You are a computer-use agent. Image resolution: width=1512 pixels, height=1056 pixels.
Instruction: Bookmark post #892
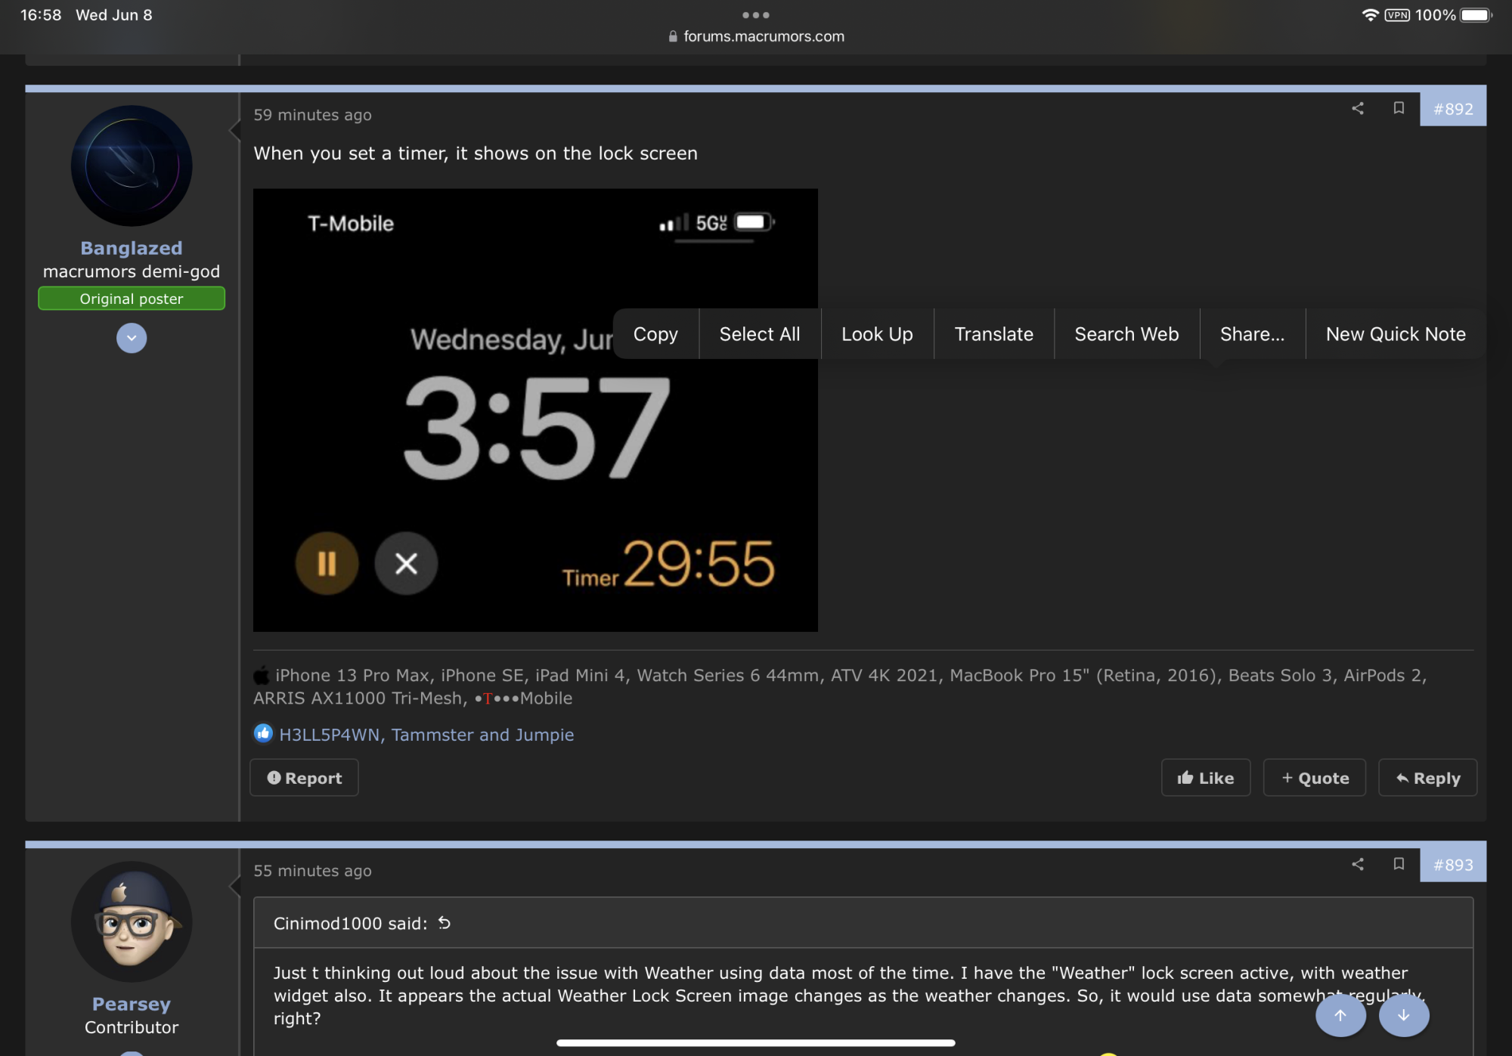[x=1399, y=108]
